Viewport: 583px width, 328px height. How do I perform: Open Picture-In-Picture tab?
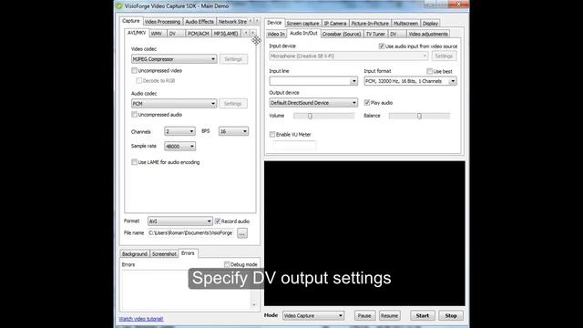[x=370, y=23]
